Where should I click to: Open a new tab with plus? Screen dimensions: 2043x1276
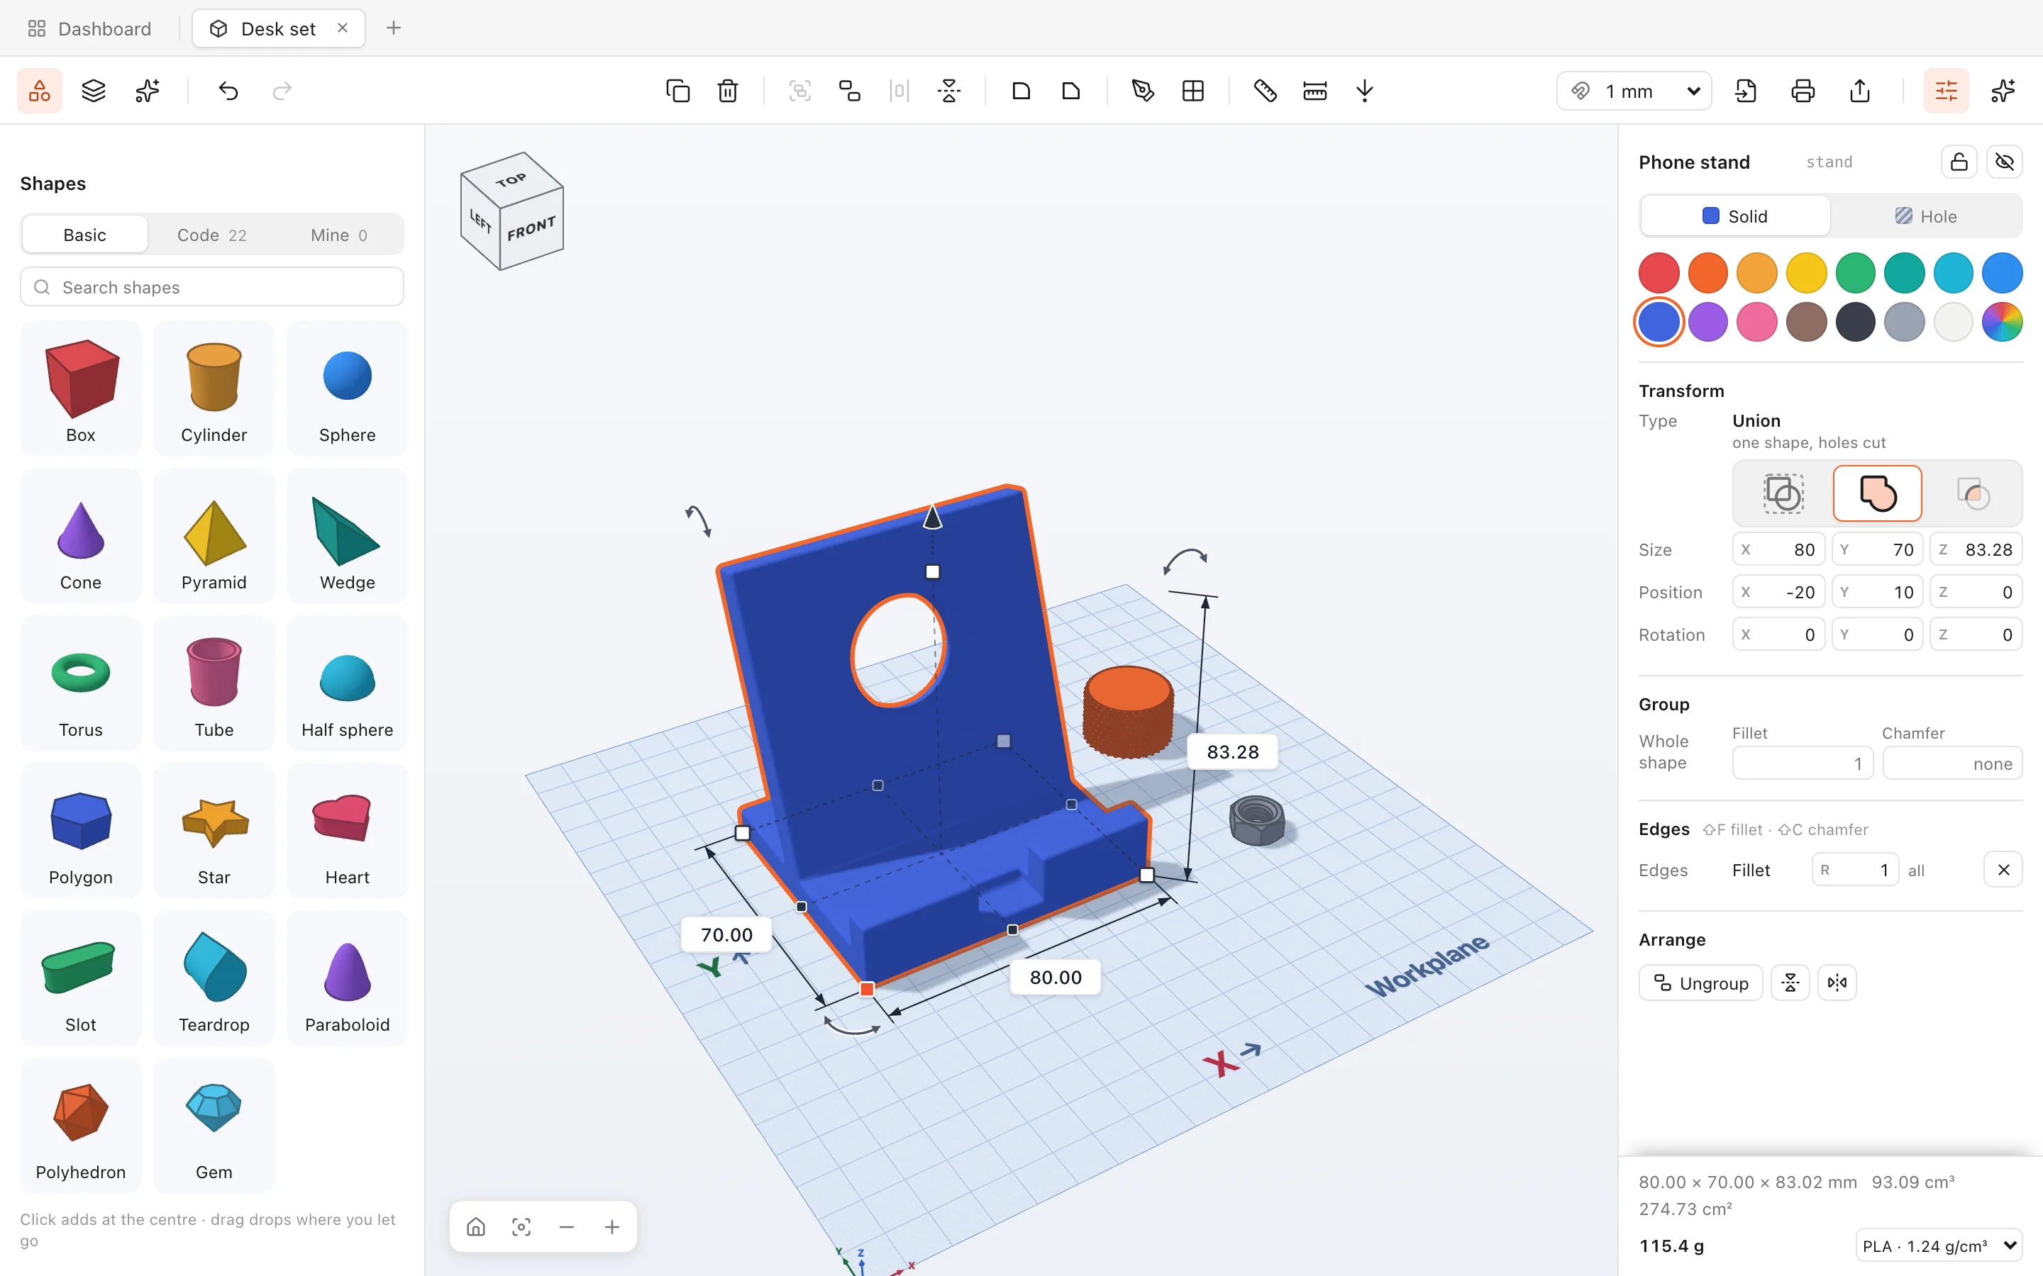pyautogui.click(x=394, y=28)
